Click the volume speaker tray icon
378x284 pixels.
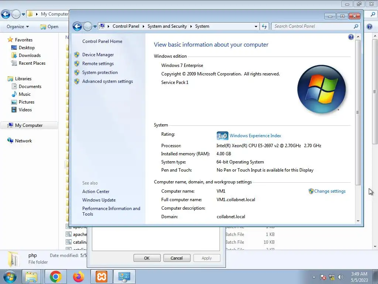click(x=340, y=277)
